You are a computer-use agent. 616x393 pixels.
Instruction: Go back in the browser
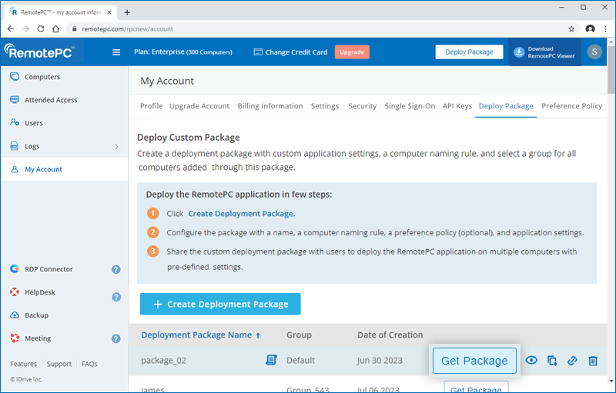[x=11, y=29]
